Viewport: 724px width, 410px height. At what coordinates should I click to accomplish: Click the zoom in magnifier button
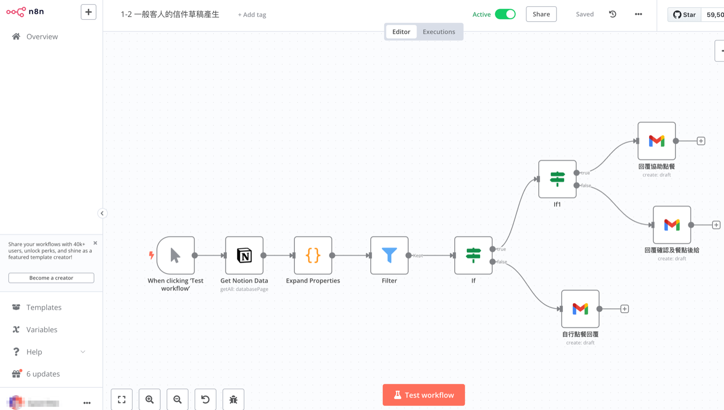pyautogui.click(x=150, y=399)
